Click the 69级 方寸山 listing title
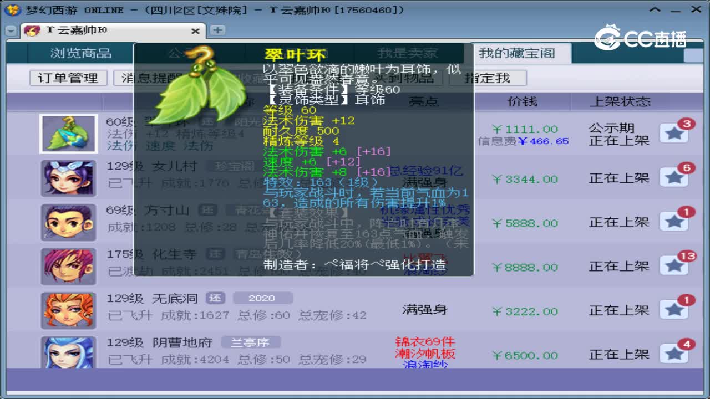 pos(148,211)
